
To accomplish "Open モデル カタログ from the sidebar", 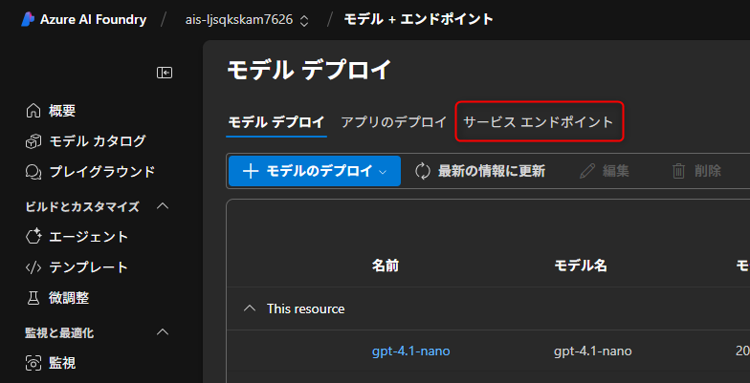I will (x=97, y=141).
